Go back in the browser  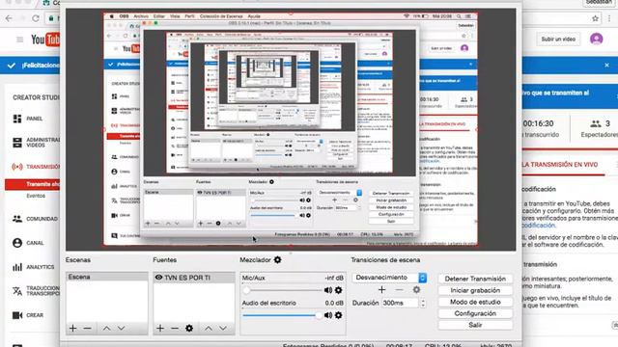(9, 18)
